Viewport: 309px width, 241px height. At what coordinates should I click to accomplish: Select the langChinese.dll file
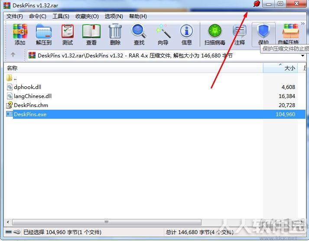pos(33,96)
